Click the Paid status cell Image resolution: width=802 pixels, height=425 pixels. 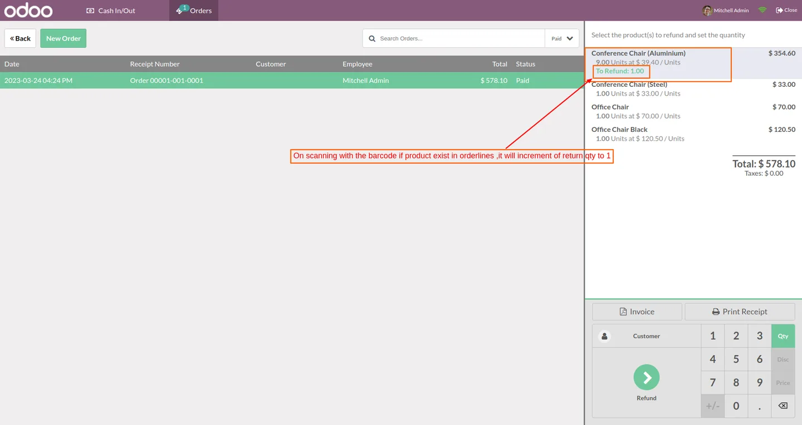[x=522, y=80]
